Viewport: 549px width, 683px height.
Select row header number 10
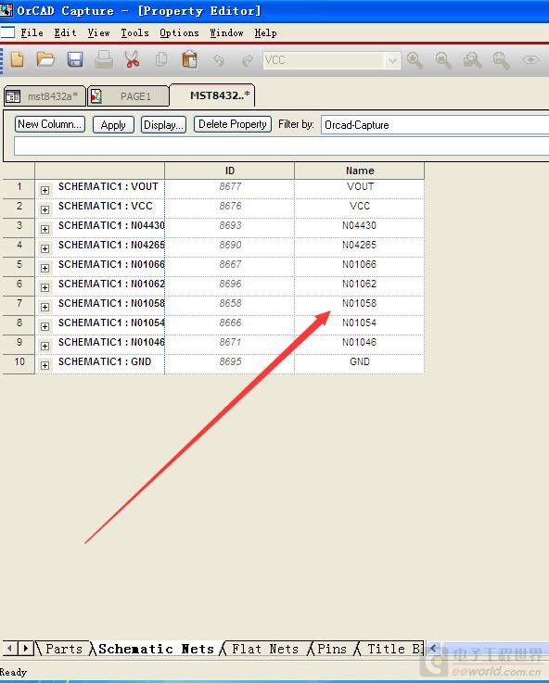click(19, 363)
